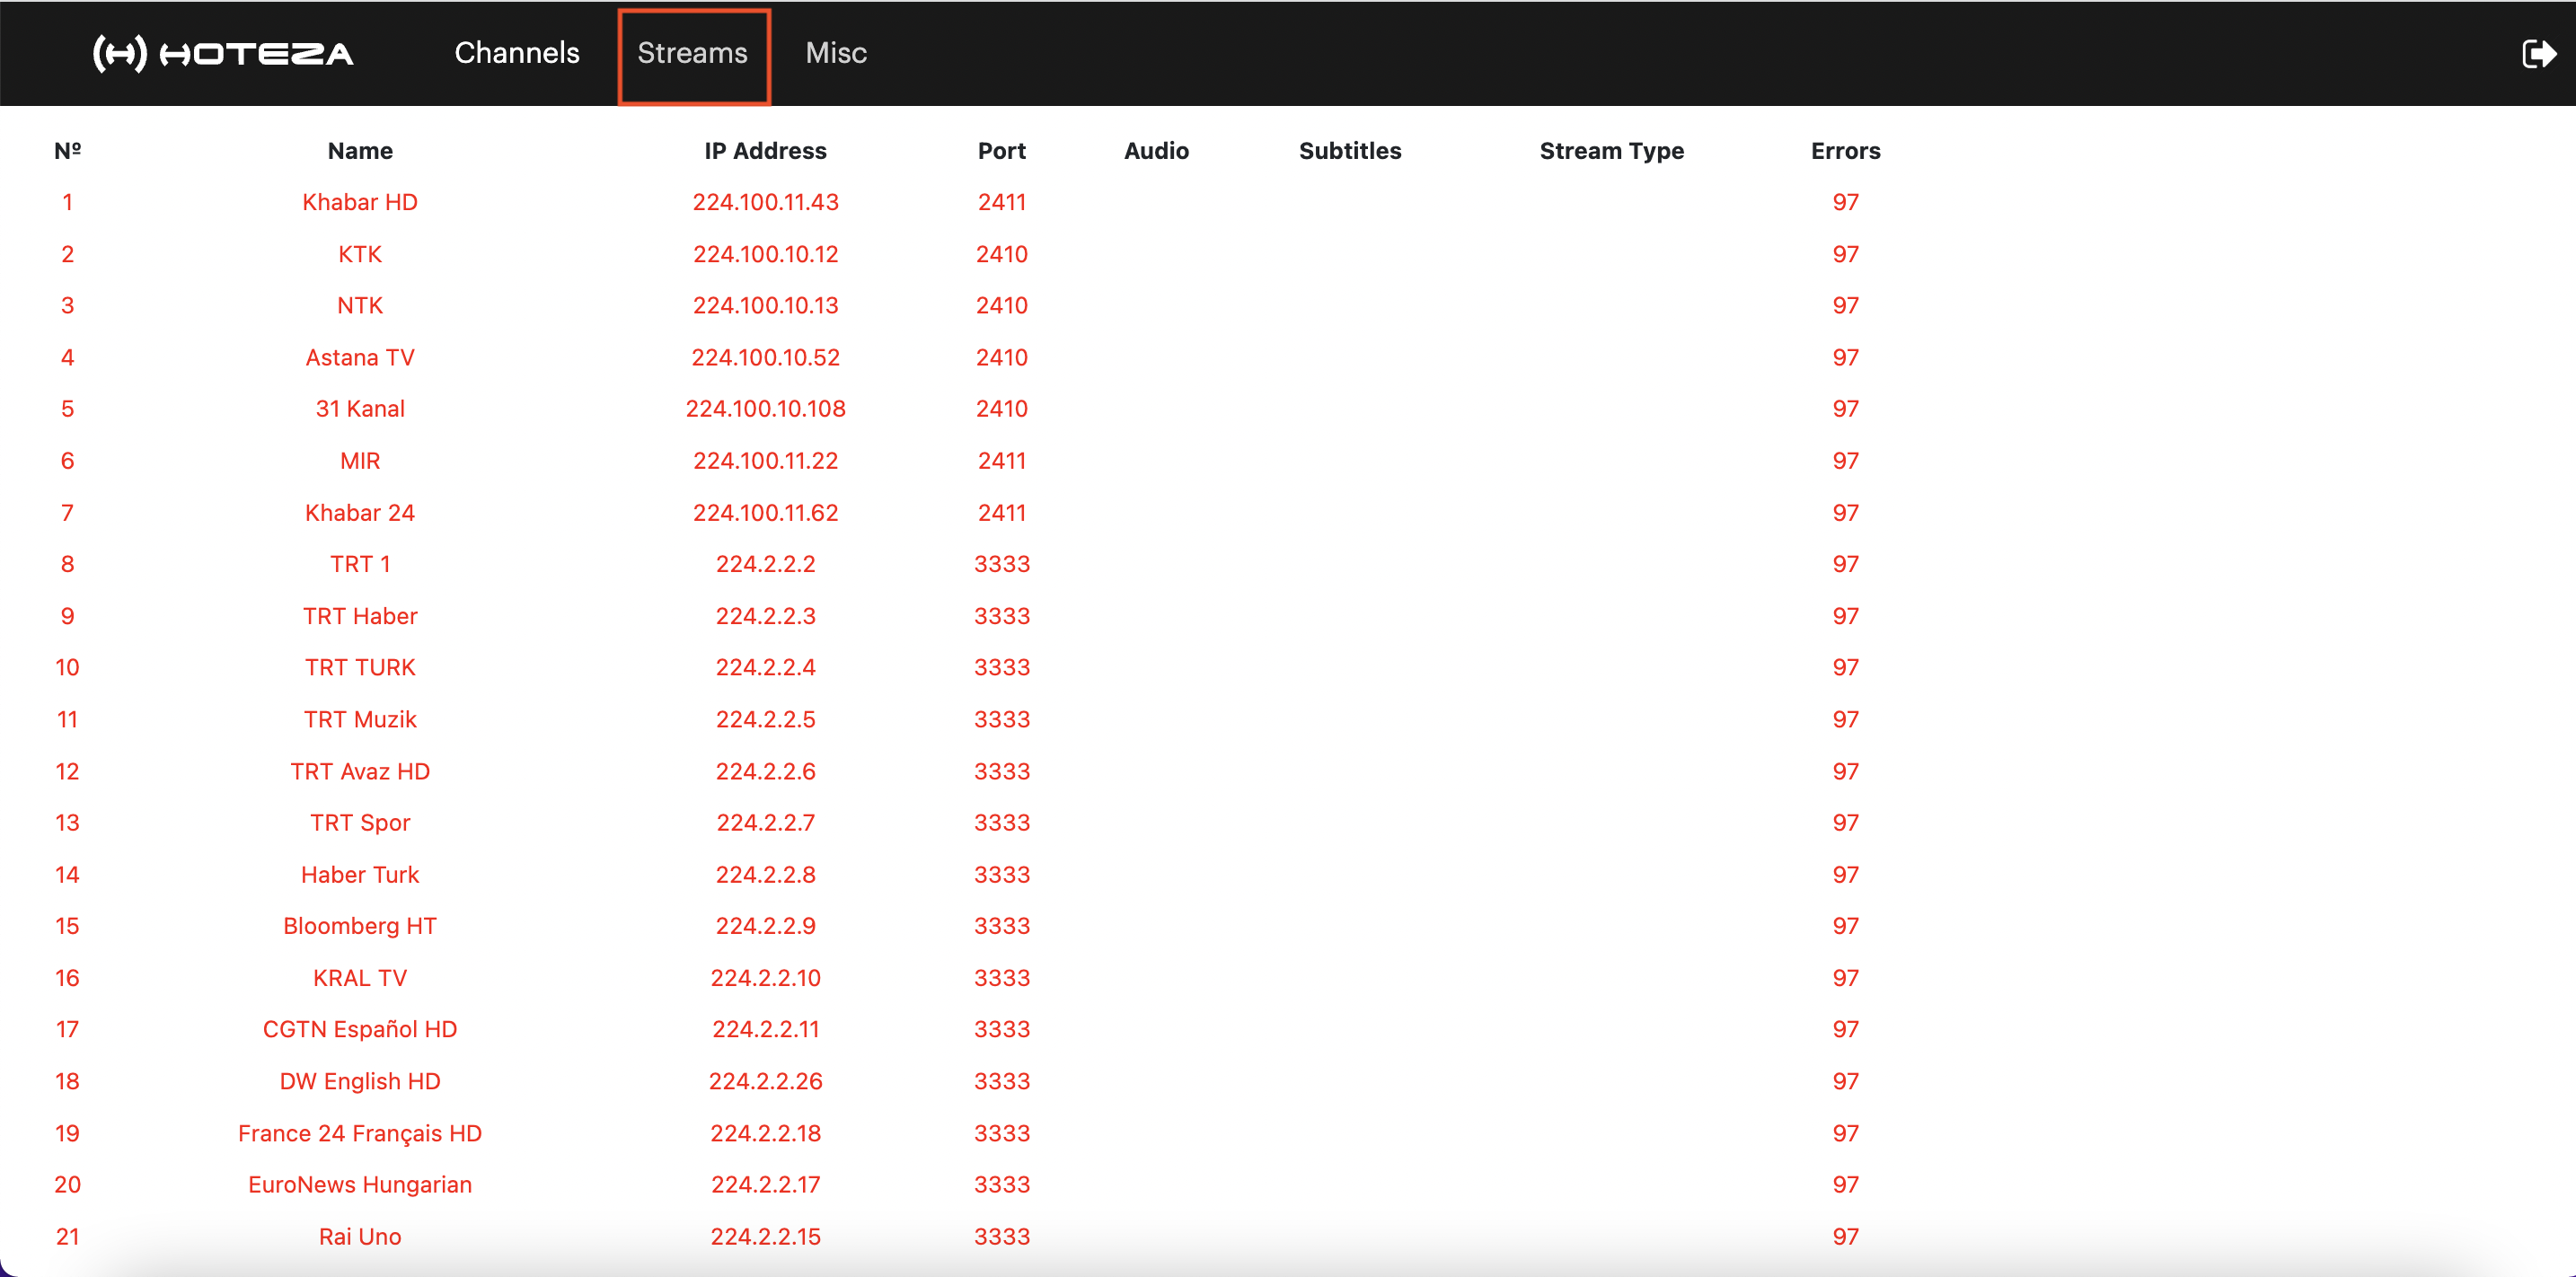Click the Subtitles column header
2576x1277 pixels.
pyautogui.click(x=1350, y=151)
